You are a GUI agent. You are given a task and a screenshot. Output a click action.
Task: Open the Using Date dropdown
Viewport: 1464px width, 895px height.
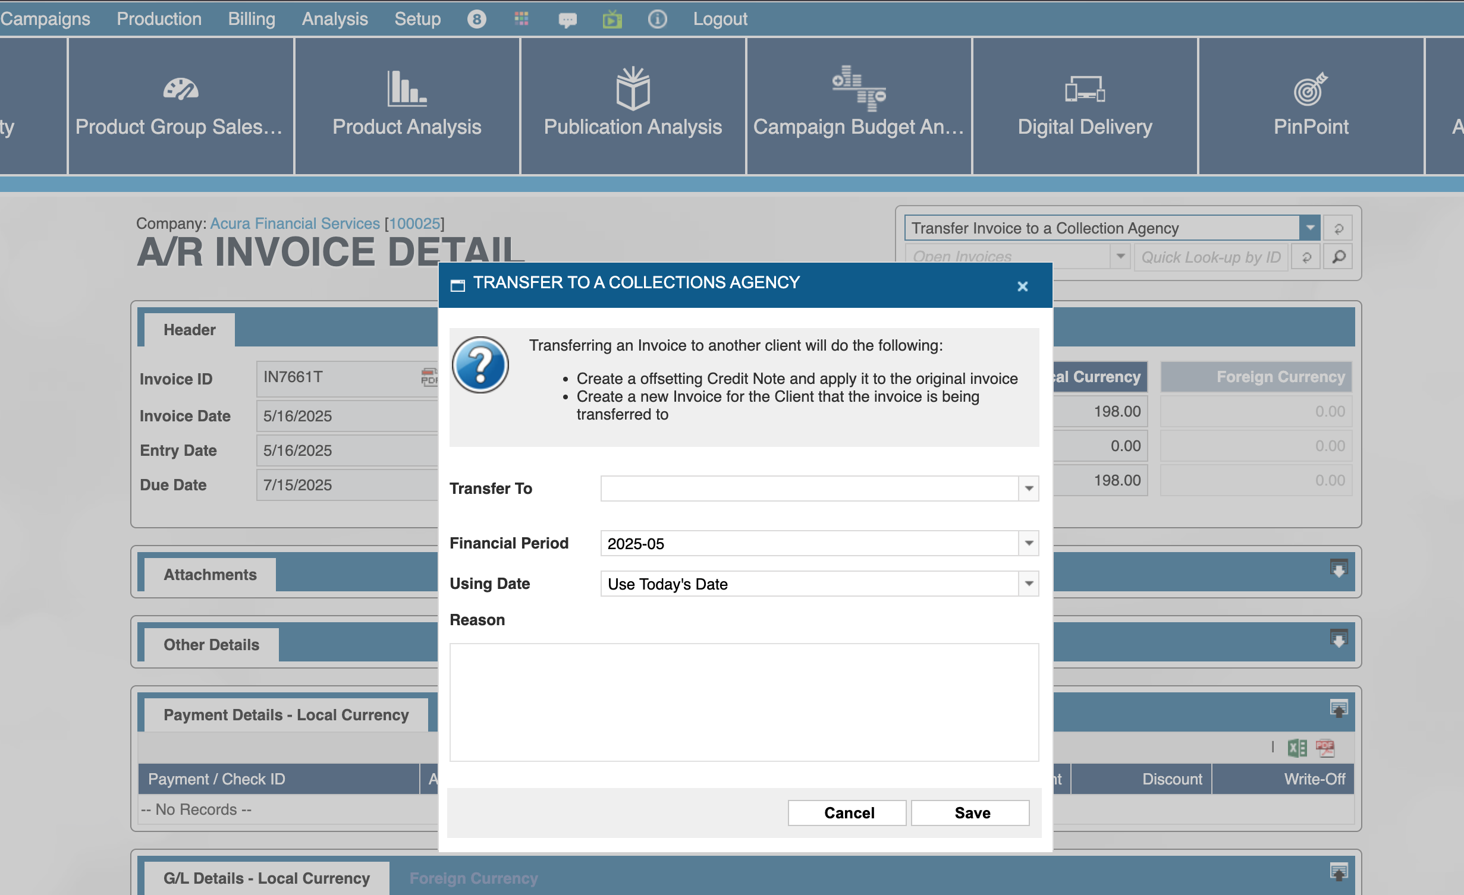tap(1029, 584)
